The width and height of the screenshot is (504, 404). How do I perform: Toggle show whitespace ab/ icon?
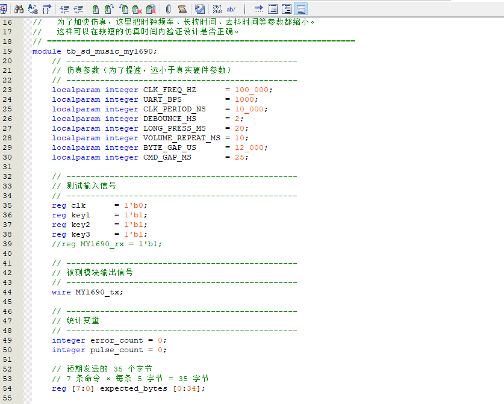[231, 9]
